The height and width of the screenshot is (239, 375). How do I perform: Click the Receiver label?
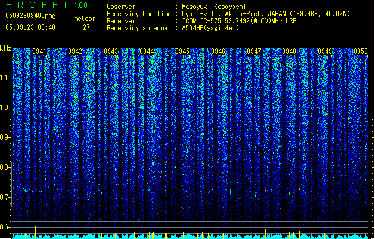click(121, 21)
